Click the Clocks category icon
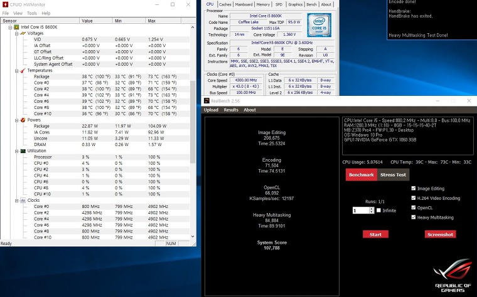Screen dimensions: 477x297 [23, 201]
